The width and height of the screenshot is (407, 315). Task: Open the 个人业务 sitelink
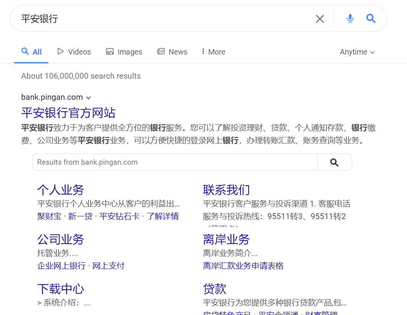point(60,190)
